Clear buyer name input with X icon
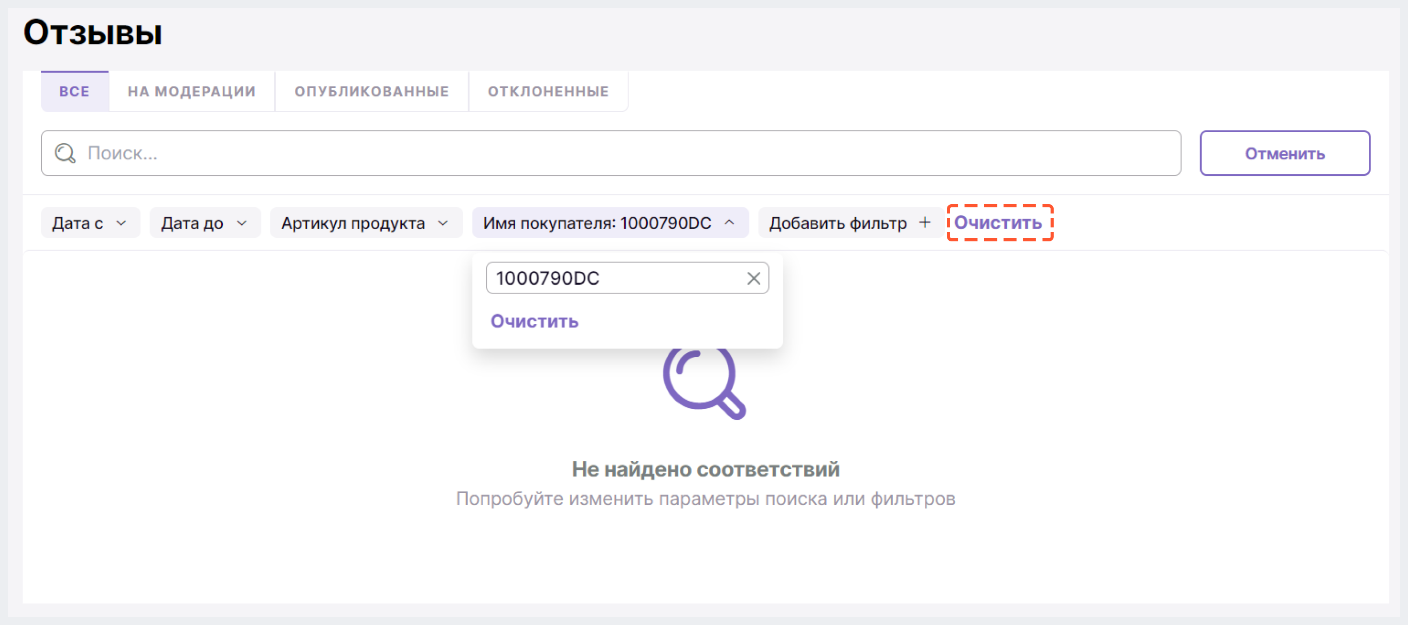Viewport: 1408px width, 625px height. tap(754, 278)
